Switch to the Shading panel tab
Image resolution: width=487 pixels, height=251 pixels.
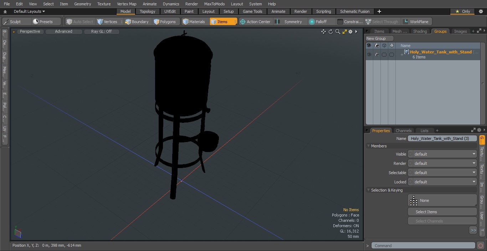(420, 31)
